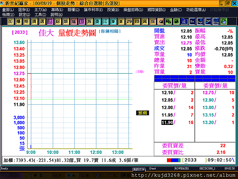This screenshot has height=179, width=238.
Task: Open the 投資(B) menu
Action: coord(113,10)
